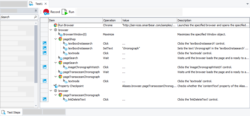Collapse the pageShop tree node
The width and height of the screenshot is (250, 116).
pyautogui.click(x=56, y=39)
